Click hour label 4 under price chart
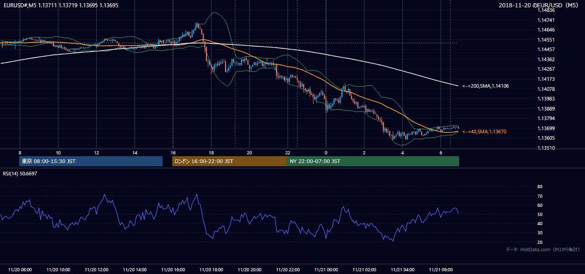Screen dimensions: 585x274 point(402,153)
